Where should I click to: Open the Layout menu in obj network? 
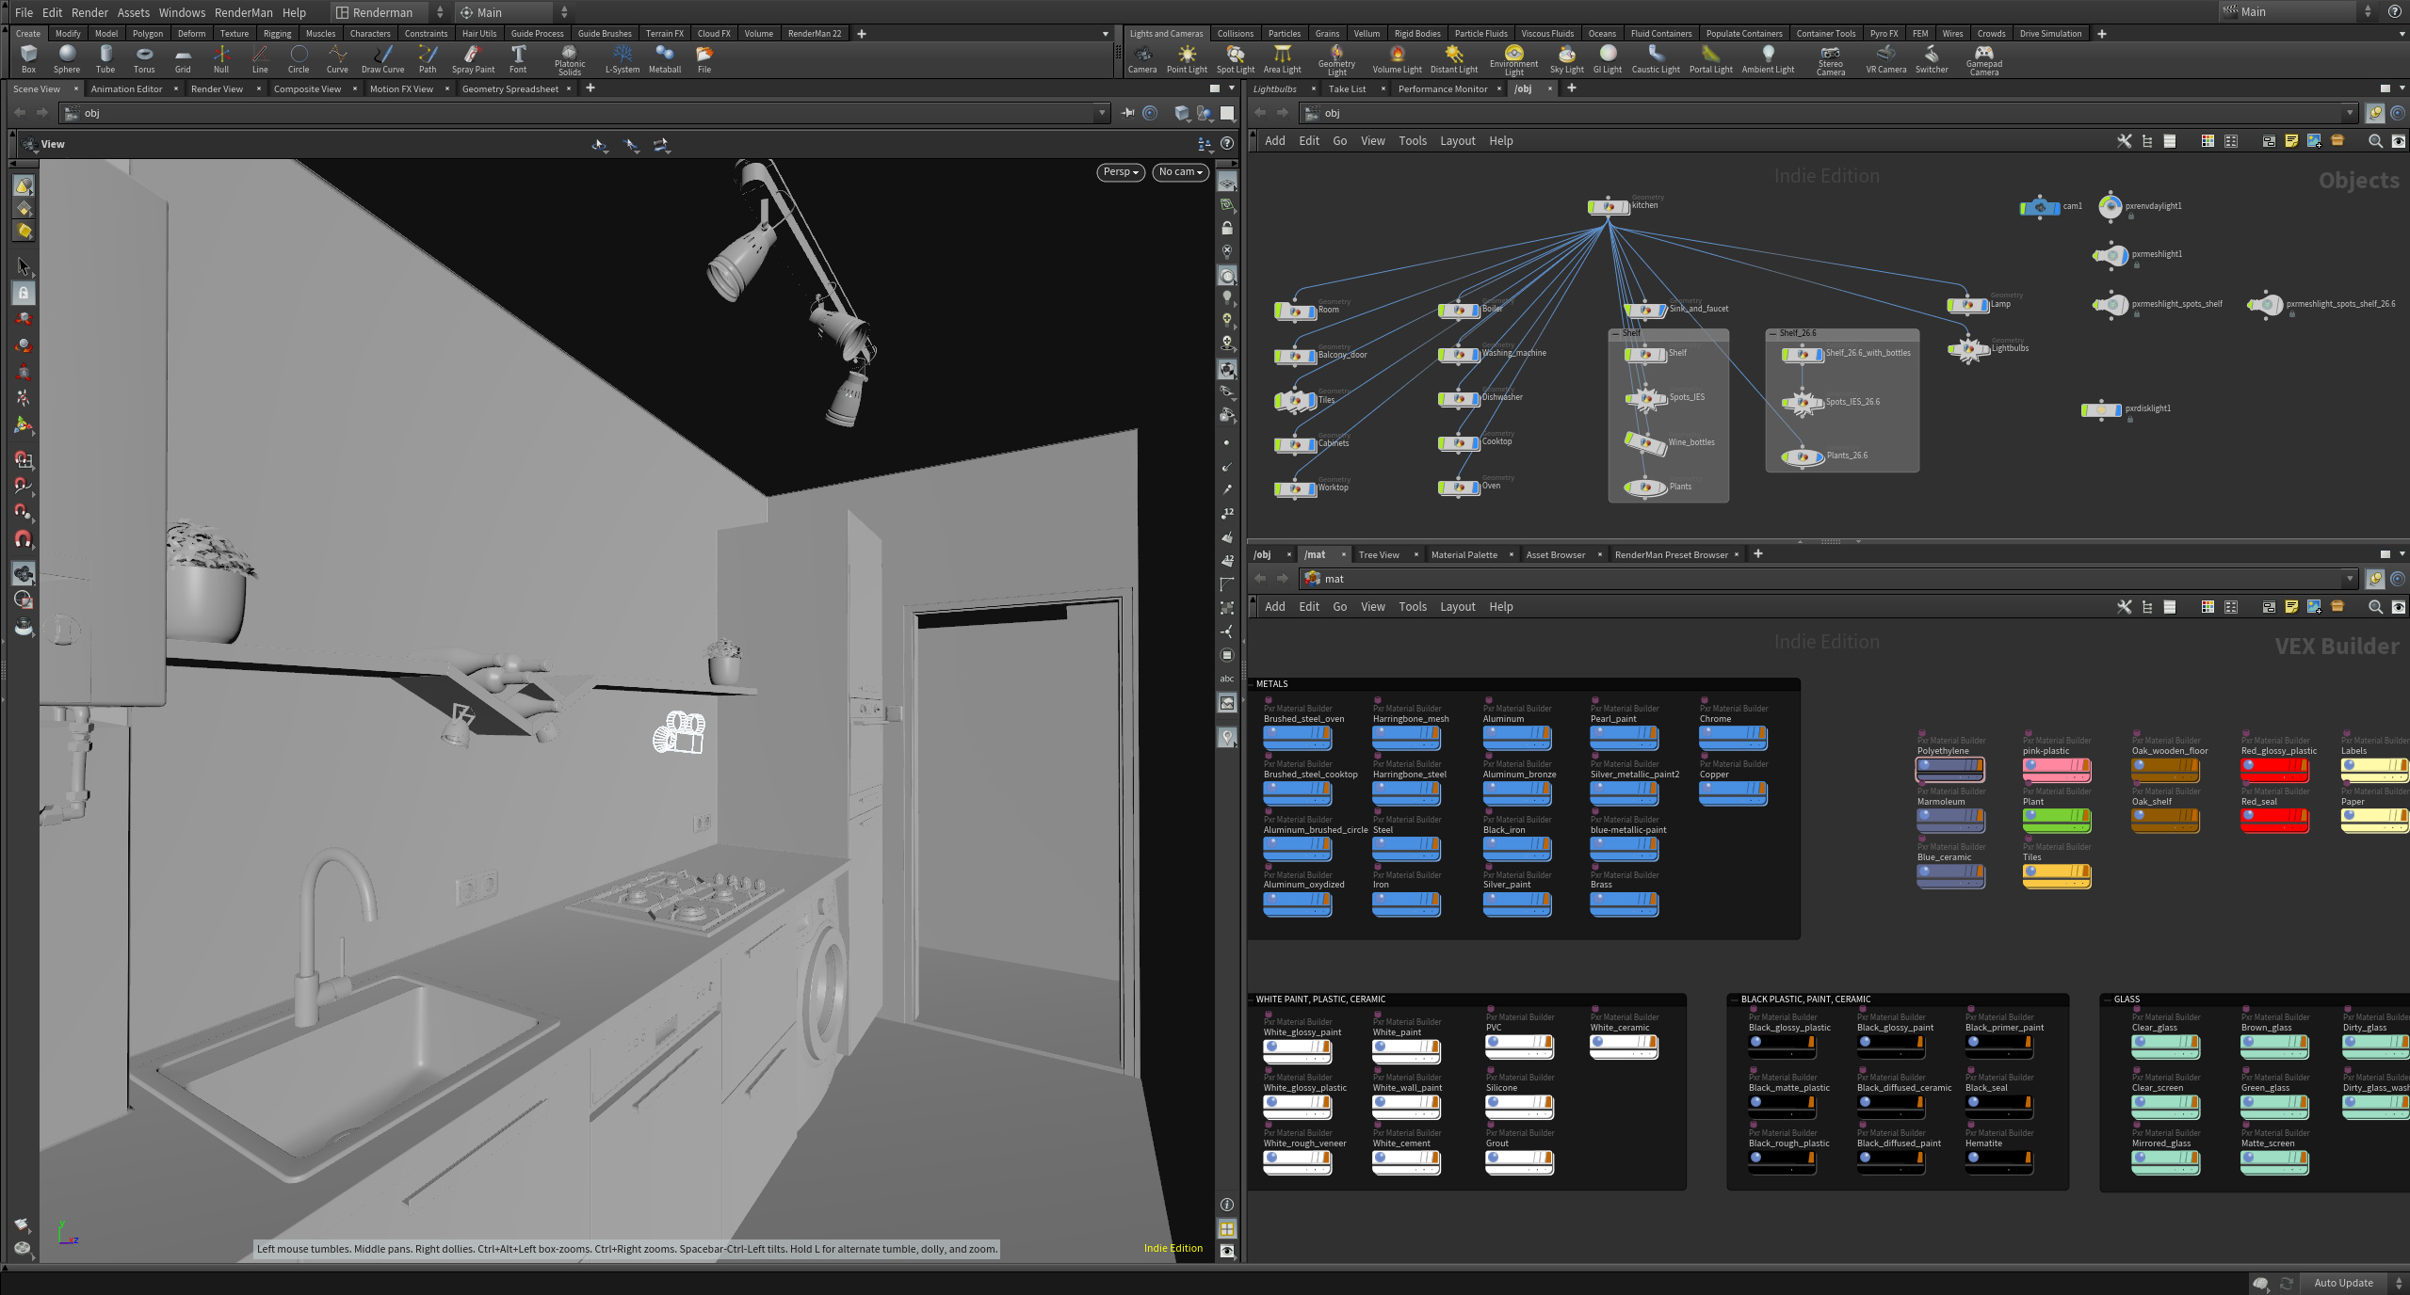click(x=1457, y=141)
